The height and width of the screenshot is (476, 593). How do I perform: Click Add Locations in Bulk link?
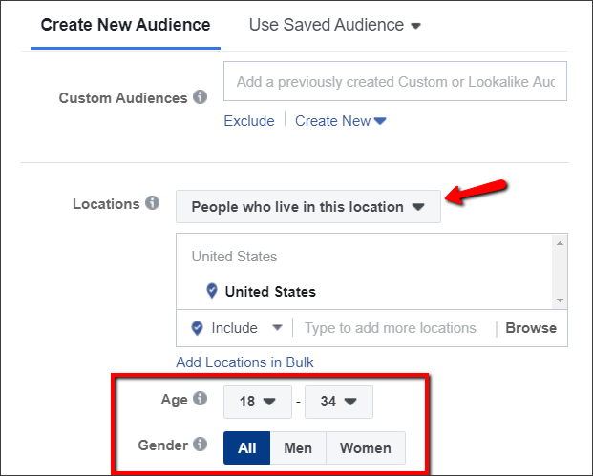coord(244,362)
